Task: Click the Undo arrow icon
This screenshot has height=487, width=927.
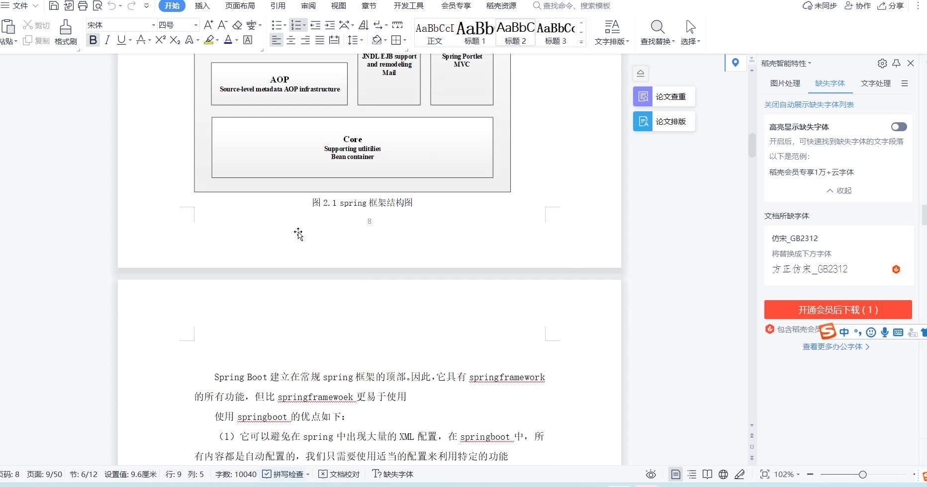Action: point(112,6)
